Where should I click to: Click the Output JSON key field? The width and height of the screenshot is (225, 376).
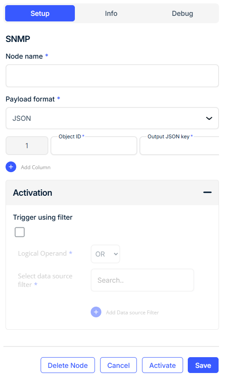180,146
